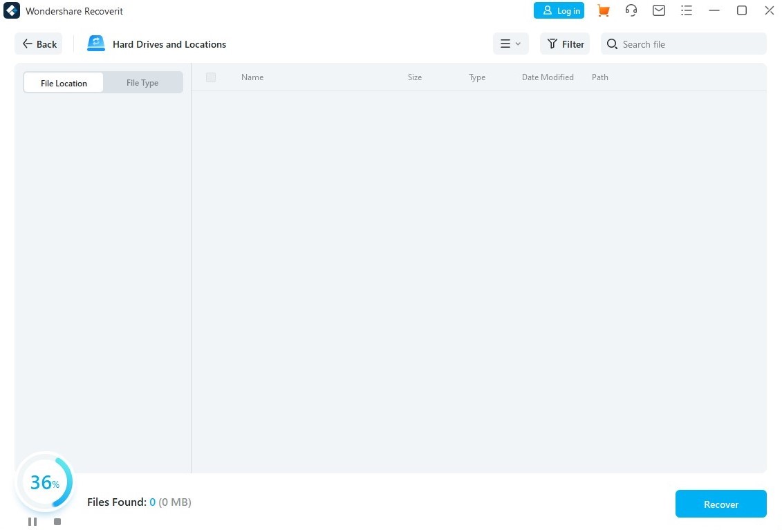The height and width of the screenshot is (530, 782).
Task: Click the Log in button
Action: point(559,10)
